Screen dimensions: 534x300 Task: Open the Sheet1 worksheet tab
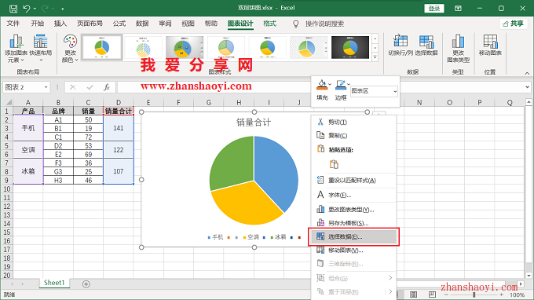[x=54, y=283]
